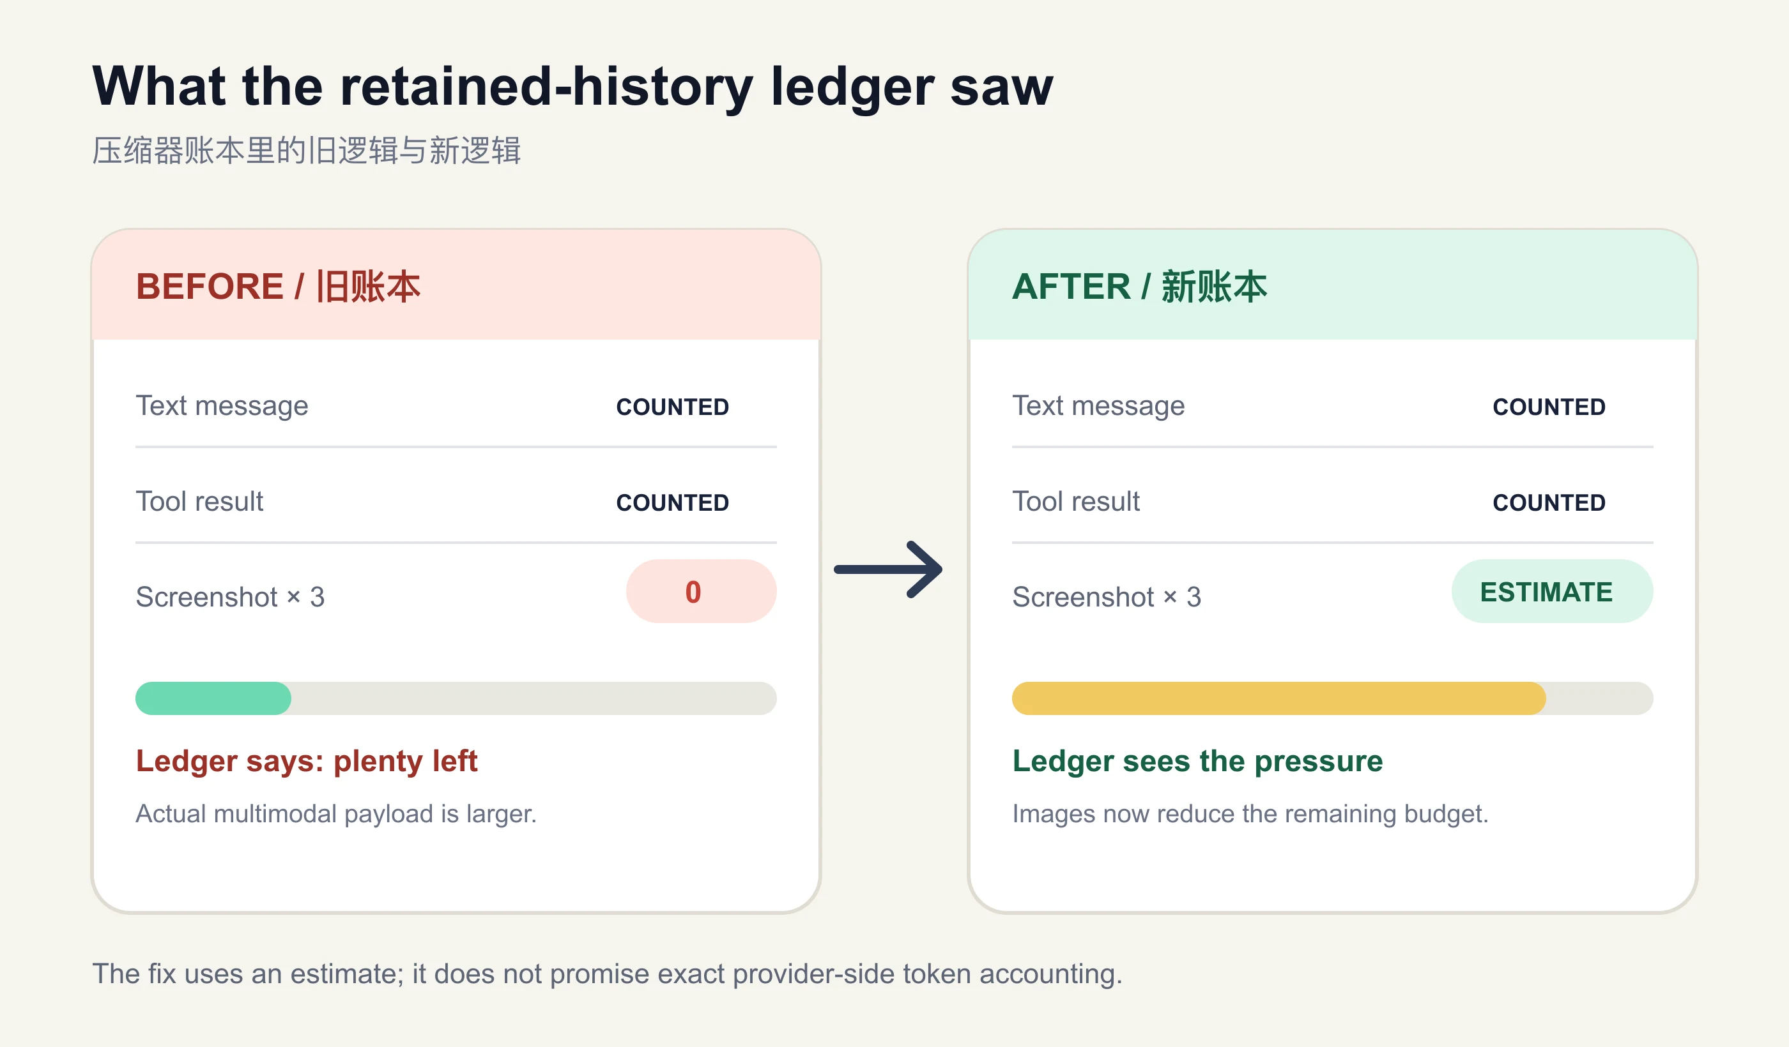Click the arrow between the two ledgers
This screenshot has height=1047, width=1789.
click(888, 569)
